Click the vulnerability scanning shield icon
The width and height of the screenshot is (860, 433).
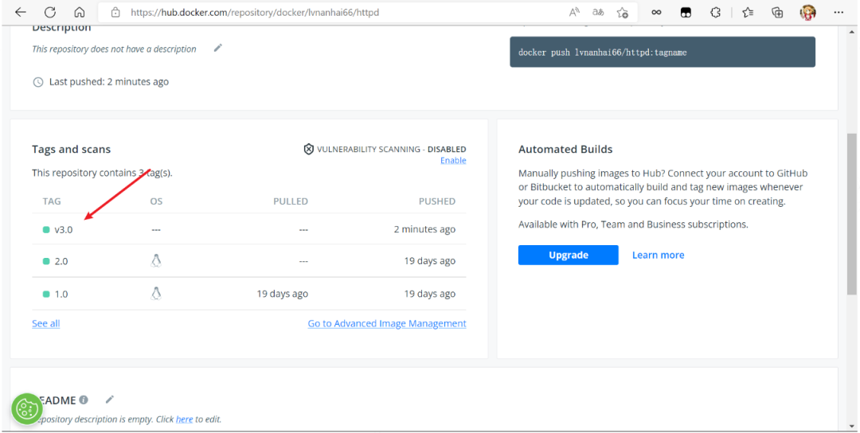click(309, 149)
